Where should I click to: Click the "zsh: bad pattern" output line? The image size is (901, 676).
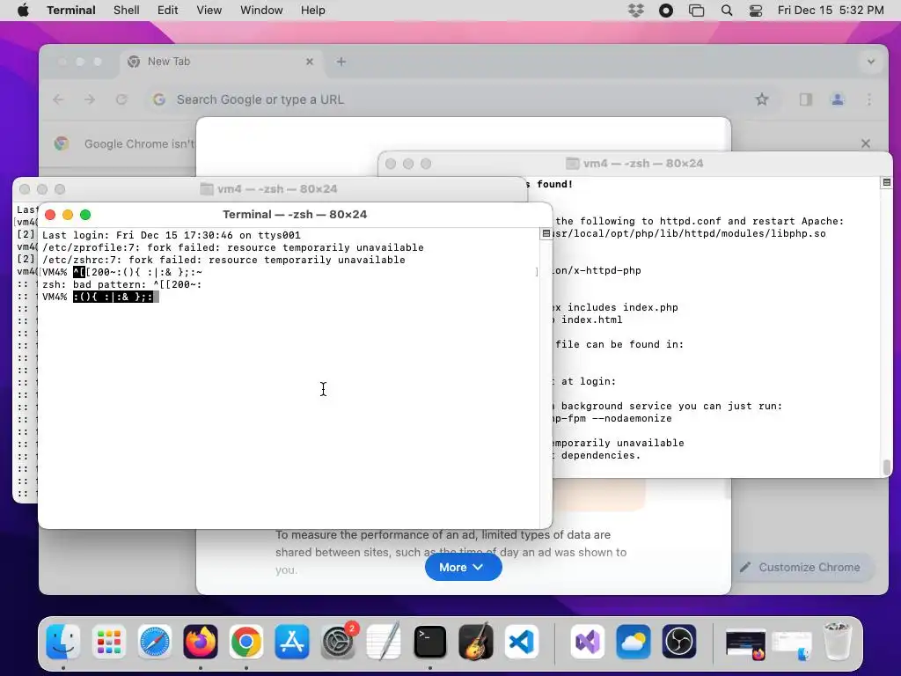tap(121, 284)
